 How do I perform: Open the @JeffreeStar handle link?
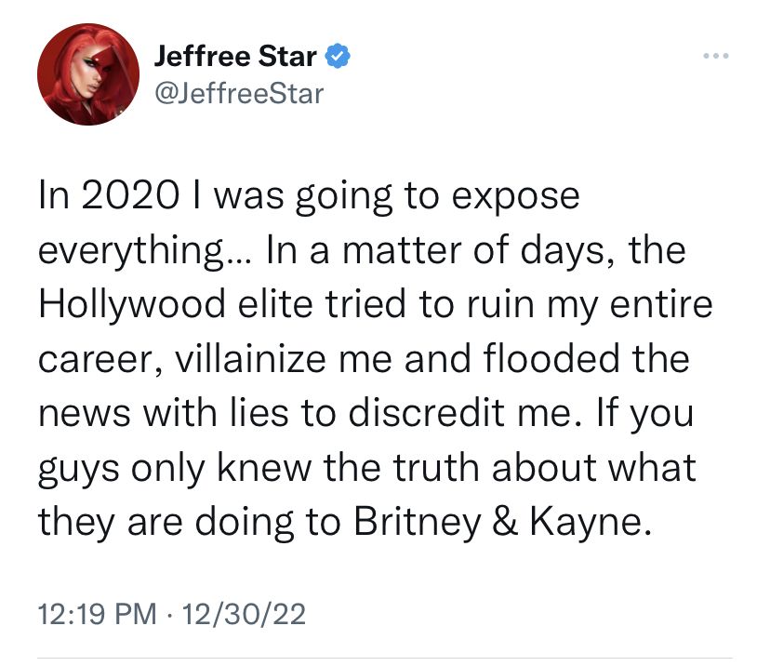pyautogui.click(x=239, y=93)
